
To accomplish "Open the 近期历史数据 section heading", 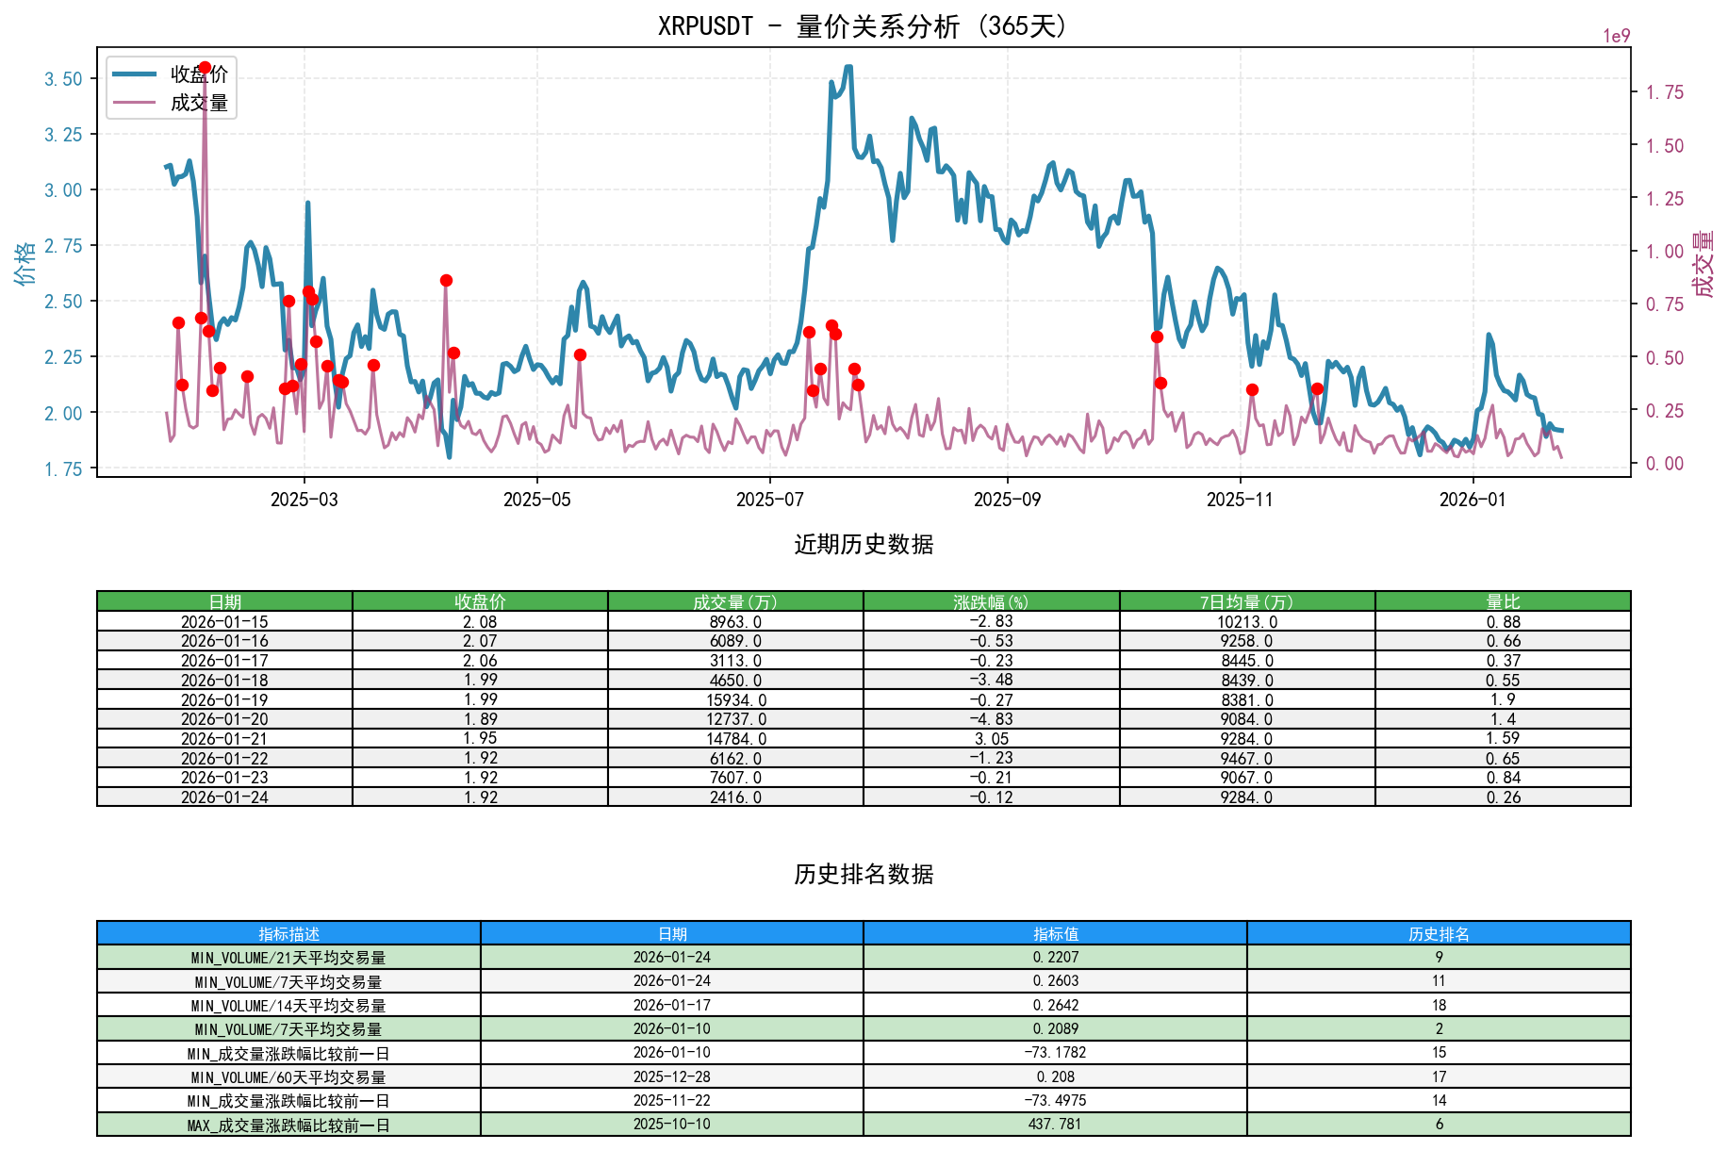I will 863,544.
